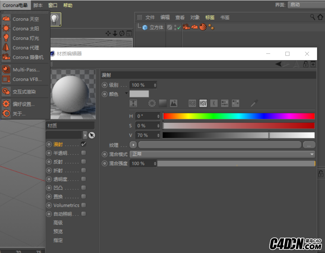
Task: Click the home icon in object manager
Action: [320, 17]
